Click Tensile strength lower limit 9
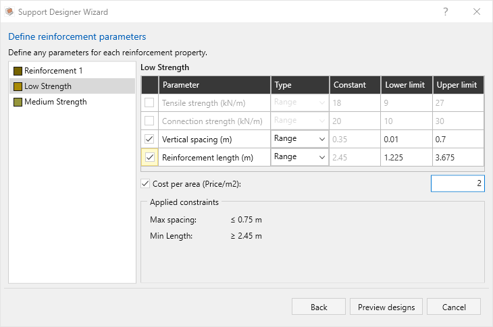This screenshot has width=493, height=327. [x=407, y=102]
